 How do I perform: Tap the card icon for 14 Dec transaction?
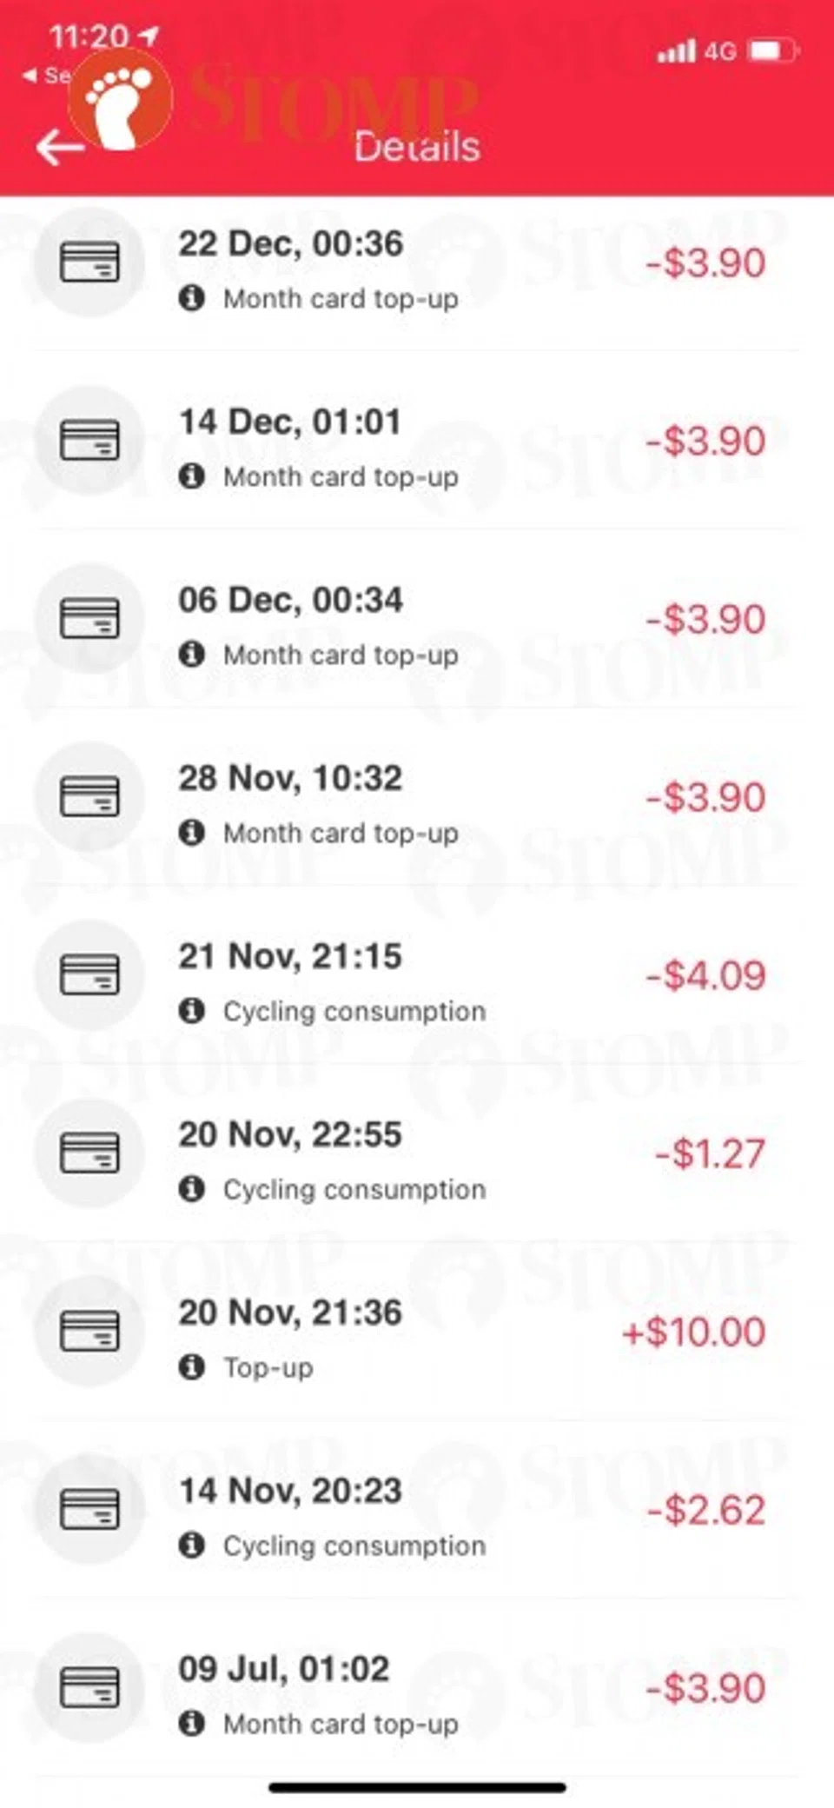coord(89,440)
